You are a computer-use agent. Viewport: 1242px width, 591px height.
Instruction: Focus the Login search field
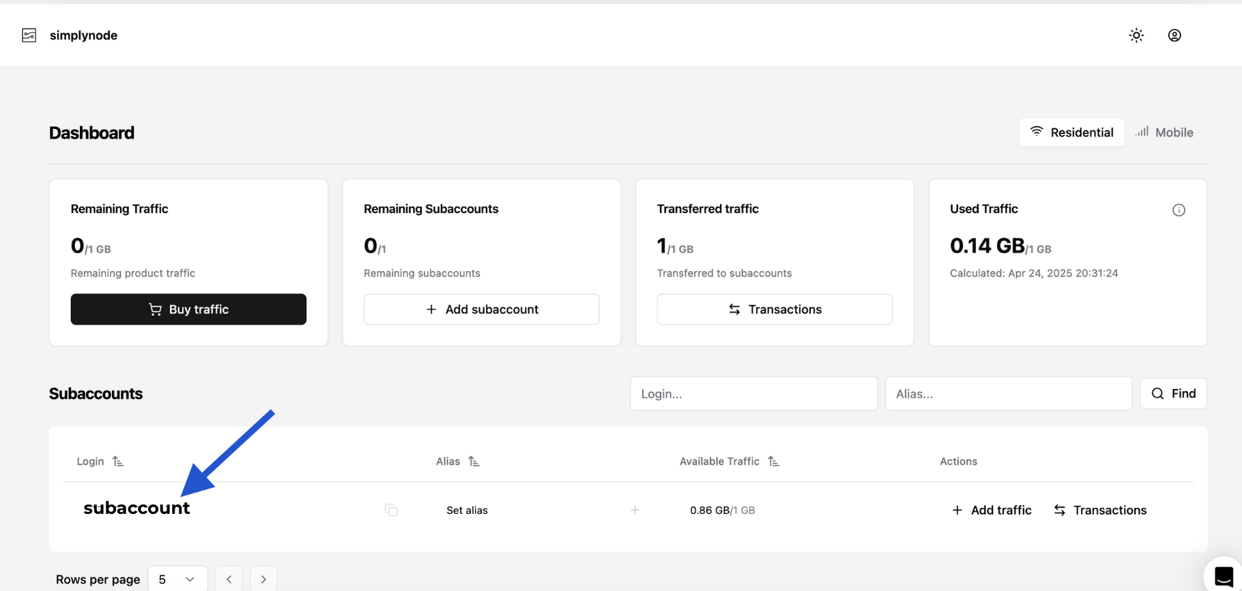753,394
